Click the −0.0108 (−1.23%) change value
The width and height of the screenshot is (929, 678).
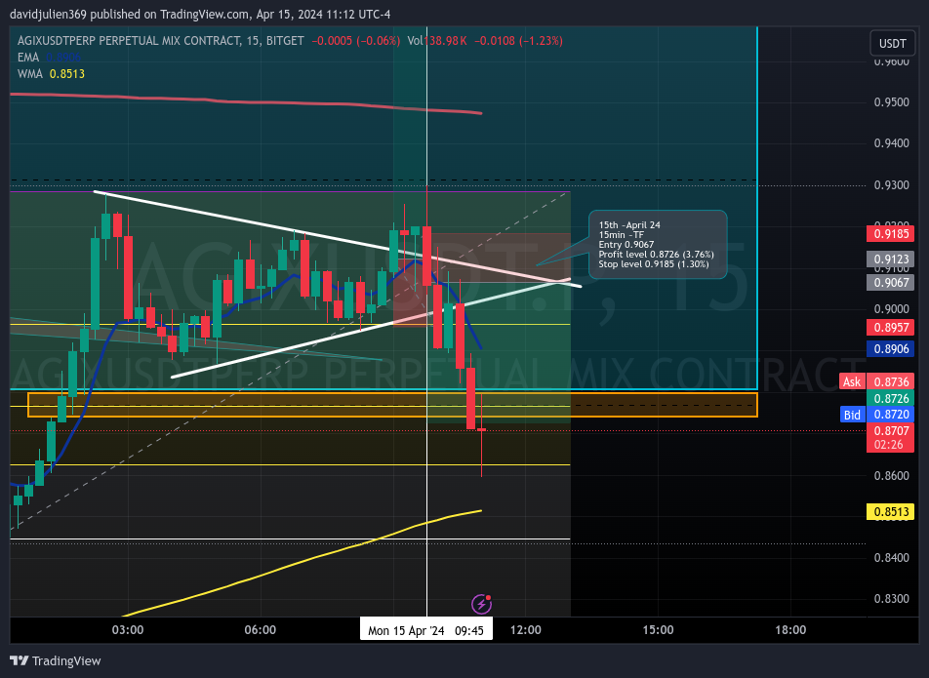point(518,41)
